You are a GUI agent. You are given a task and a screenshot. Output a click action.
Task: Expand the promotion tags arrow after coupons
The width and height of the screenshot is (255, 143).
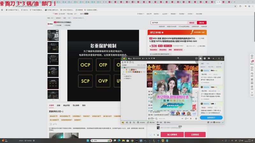(x=185, y=50)
